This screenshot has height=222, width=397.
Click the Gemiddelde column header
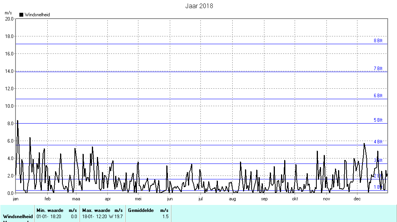point(141,210)
